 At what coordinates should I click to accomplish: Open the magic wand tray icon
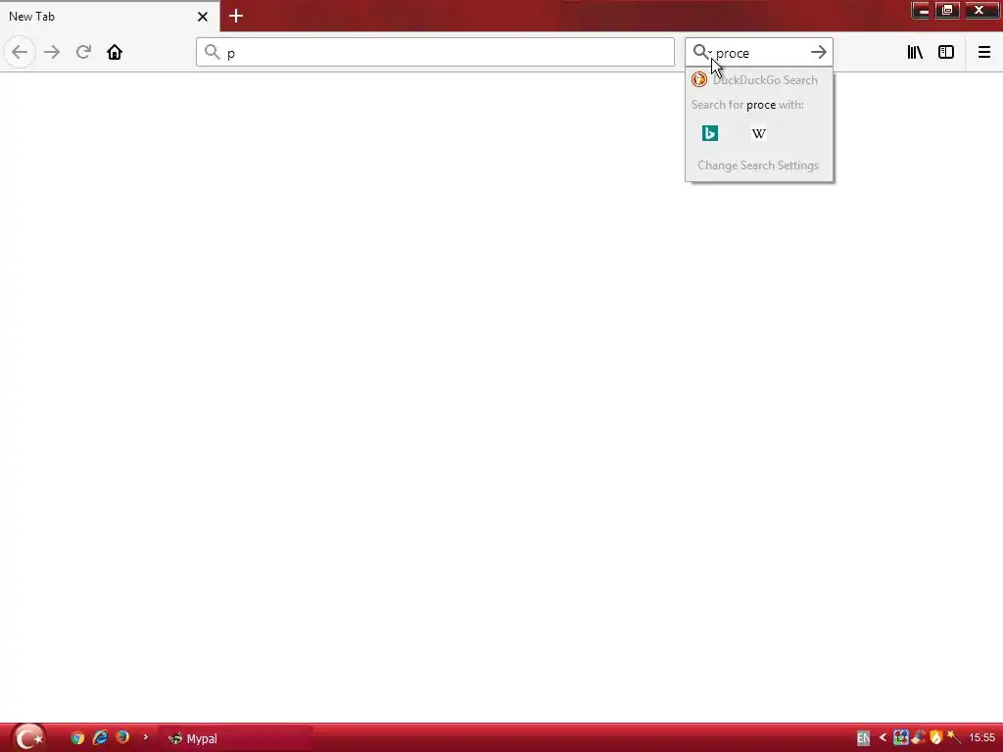point(953,737)
